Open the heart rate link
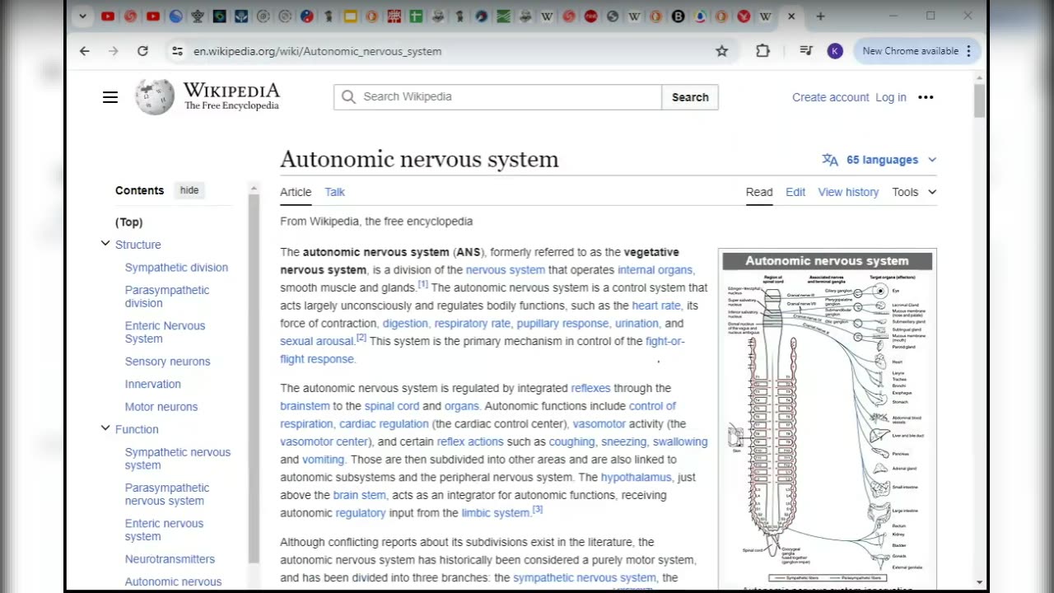Viewport: 1054px width, 593px height. click(656, 306)
